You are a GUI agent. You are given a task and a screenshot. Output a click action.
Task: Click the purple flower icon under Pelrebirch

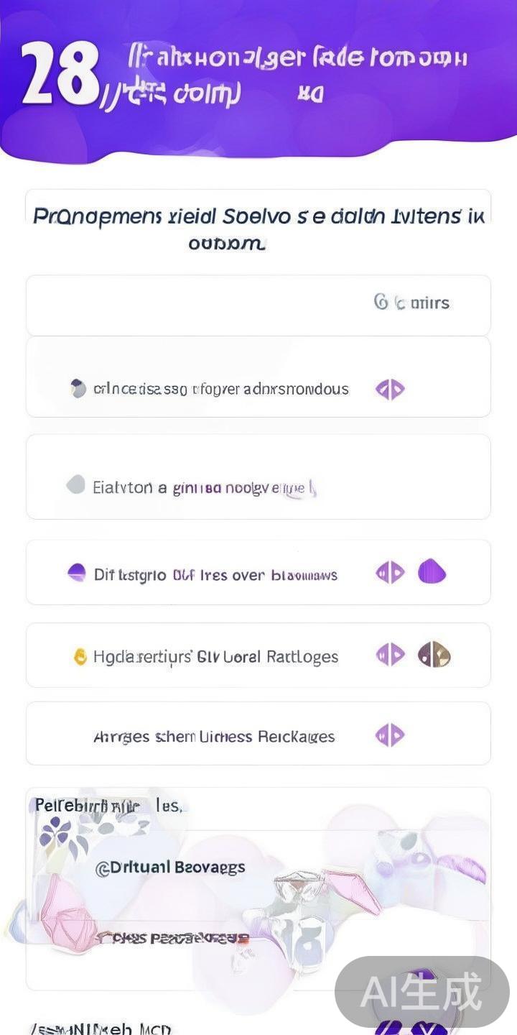[56, 836]
